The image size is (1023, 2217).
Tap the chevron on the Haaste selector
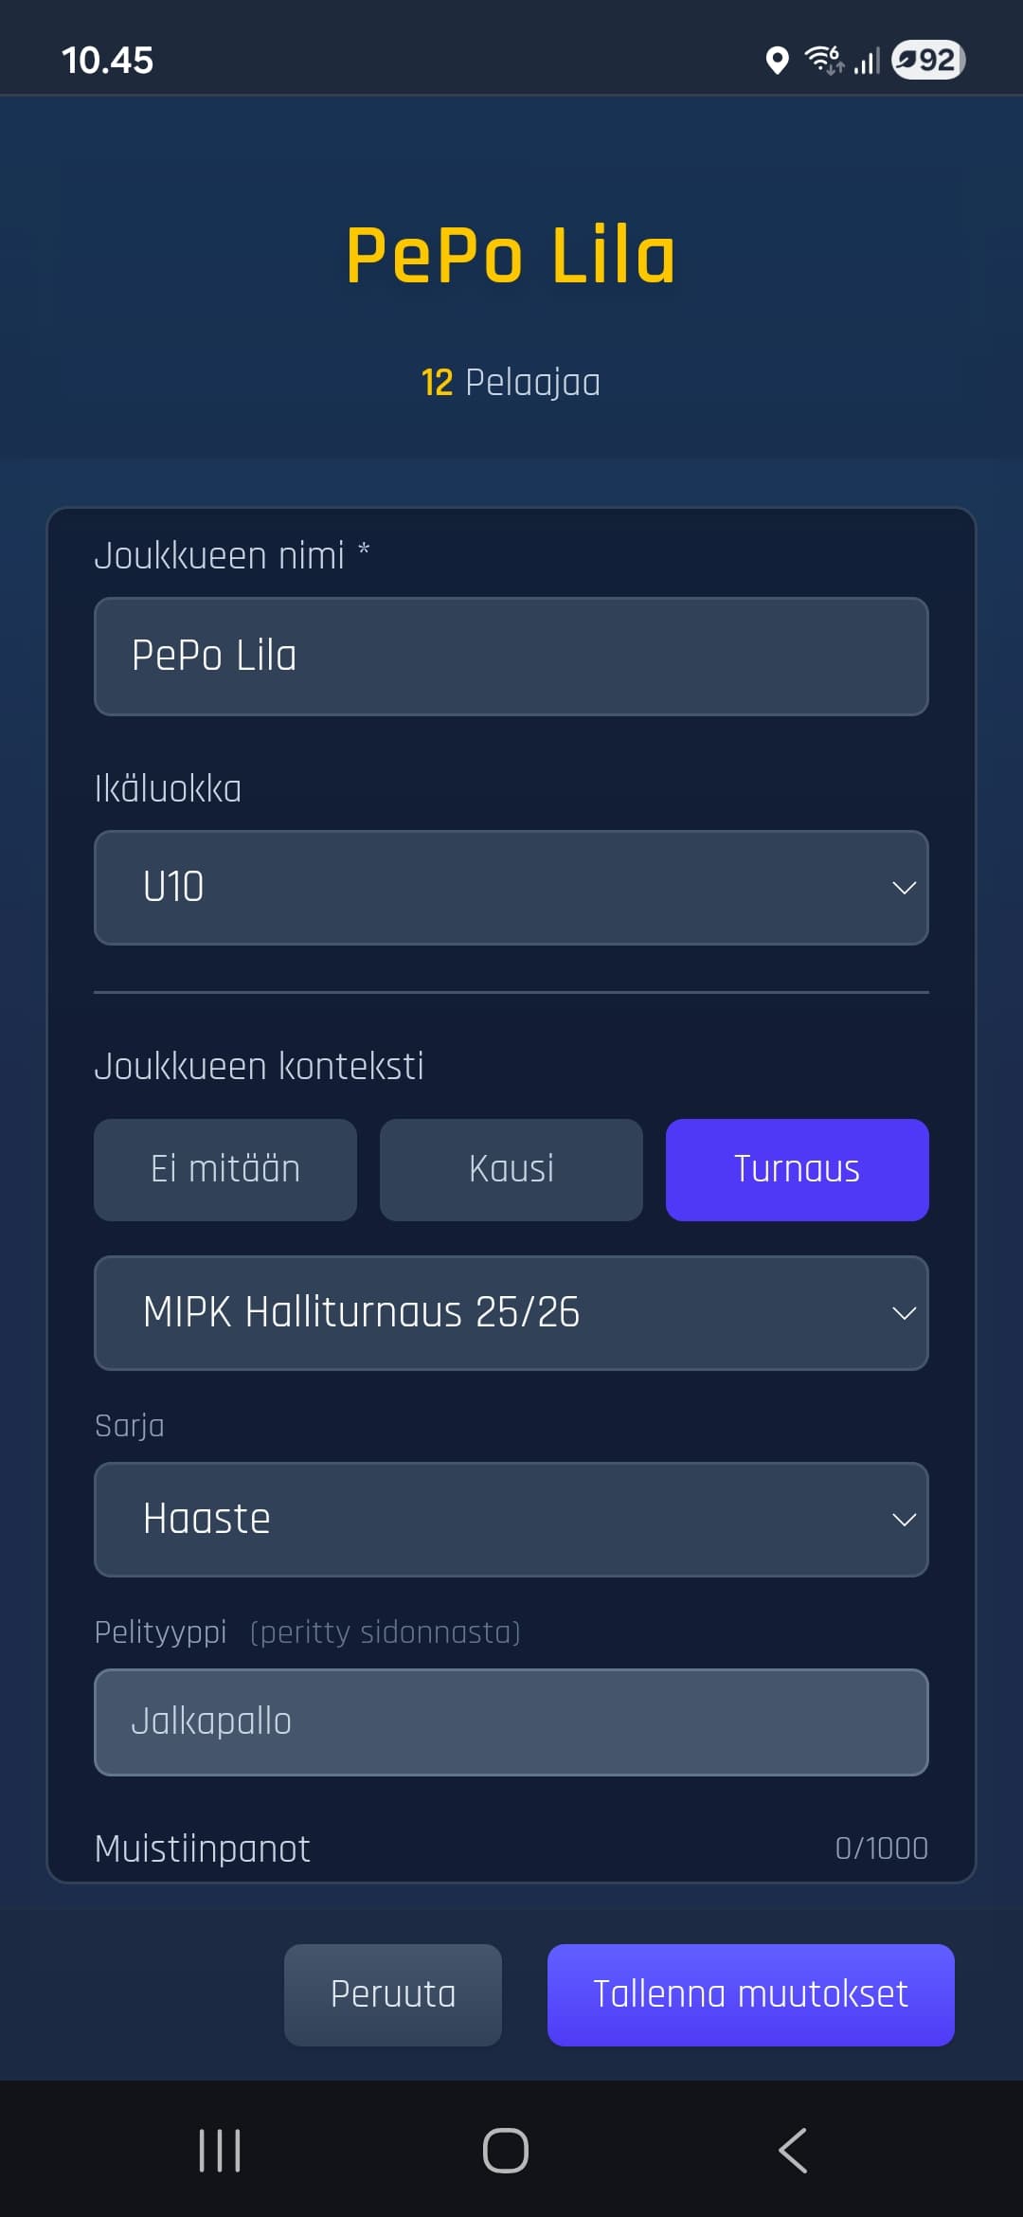pyautogui.click(x=903, y=1519)
